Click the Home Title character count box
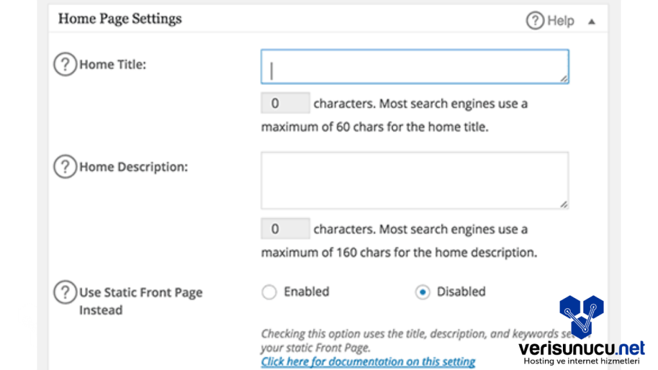The width and height of the screenshot is (658, 370). 285,103
